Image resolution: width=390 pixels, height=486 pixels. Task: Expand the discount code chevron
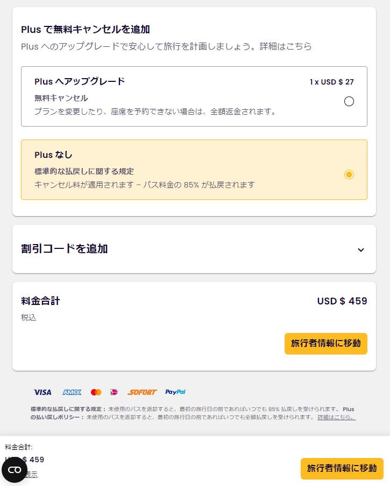(361, 249)
